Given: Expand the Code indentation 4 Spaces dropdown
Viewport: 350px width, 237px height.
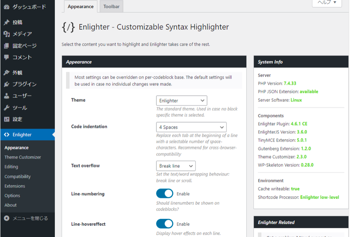Looking at the screenshot, I should tap(191, 127).
